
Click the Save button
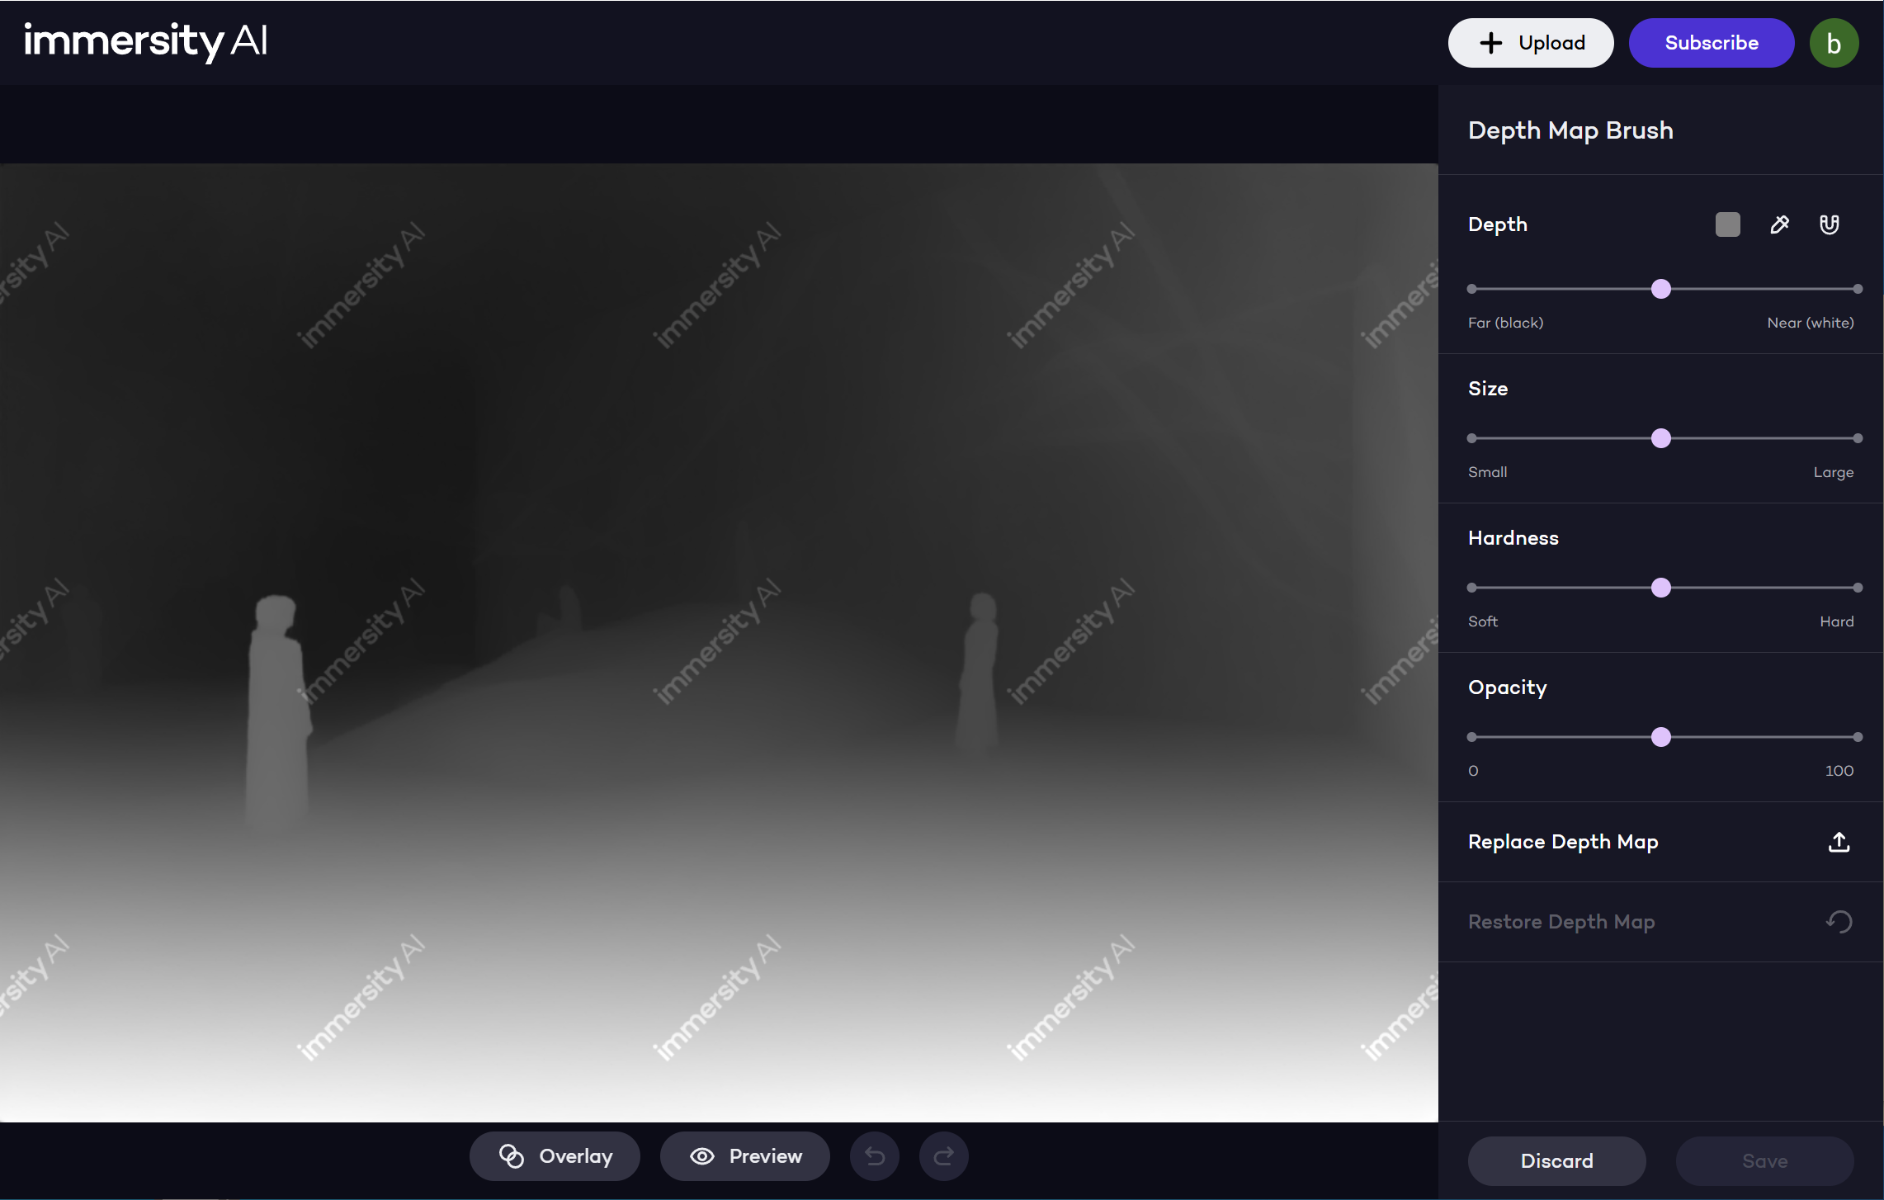1764,1161
